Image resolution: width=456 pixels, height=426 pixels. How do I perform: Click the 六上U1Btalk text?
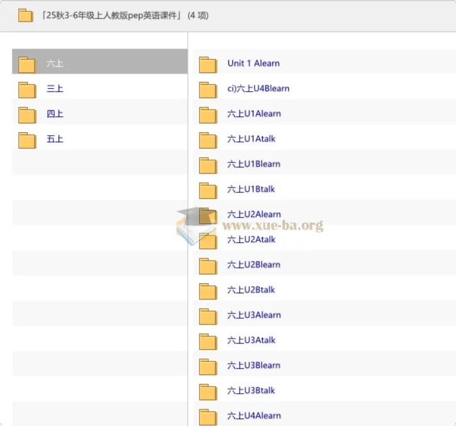click(251, 189)
